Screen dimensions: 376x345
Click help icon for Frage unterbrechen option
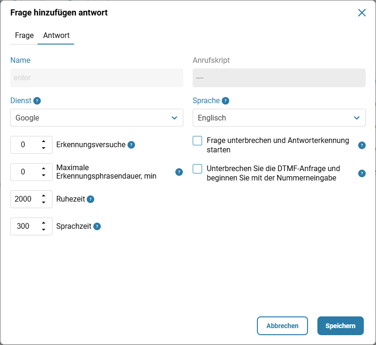click(362, 145)
